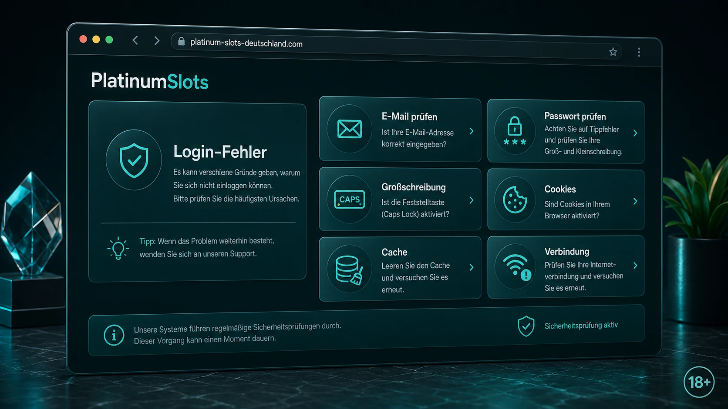
Task: Open the E-Mail prüfen card title
Action: [409, 116]
